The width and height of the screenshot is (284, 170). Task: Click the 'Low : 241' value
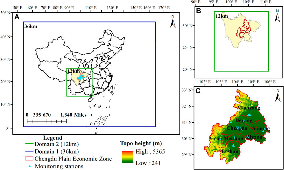148,163
